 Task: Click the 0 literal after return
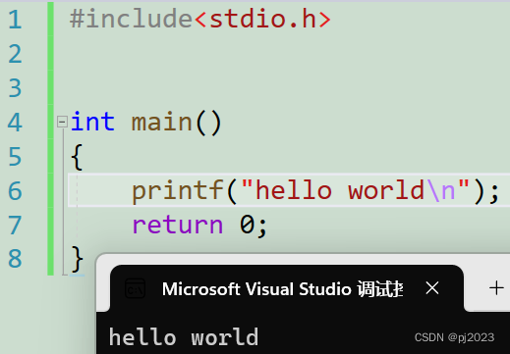click(x=248, y=226)
